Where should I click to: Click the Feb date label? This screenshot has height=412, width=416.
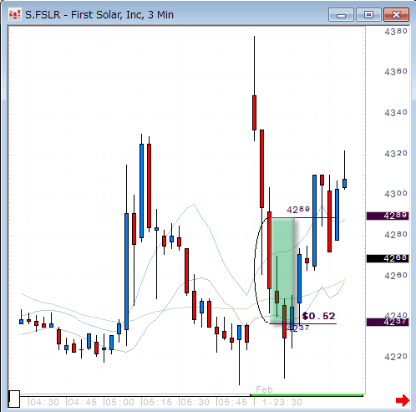(x=264, y=389)
